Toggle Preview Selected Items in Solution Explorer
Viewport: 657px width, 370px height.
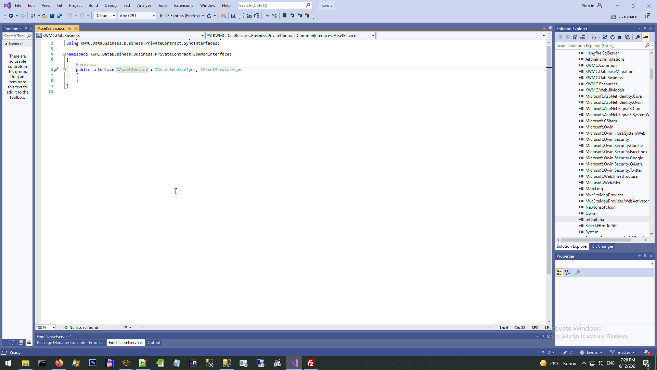pyautogui.click(x=645, y=37)
